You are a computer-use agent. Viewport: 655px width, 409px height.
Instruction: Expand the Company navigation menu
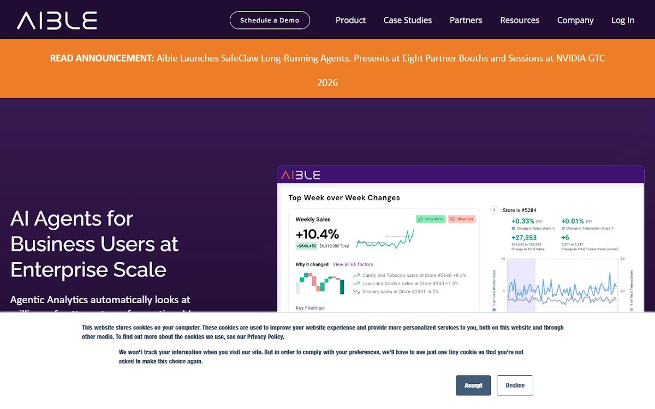(575, 20)
